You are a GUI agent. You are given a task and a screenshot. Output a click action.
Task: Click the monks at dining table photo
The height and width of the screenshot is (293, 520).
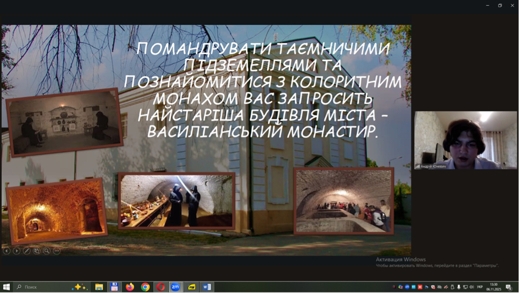click(x=176, y=201)
